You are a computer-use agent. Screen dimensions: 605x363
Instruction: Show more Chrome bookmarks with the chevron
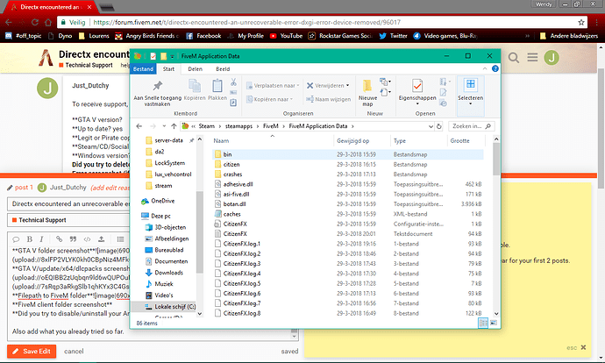(528, 36)
